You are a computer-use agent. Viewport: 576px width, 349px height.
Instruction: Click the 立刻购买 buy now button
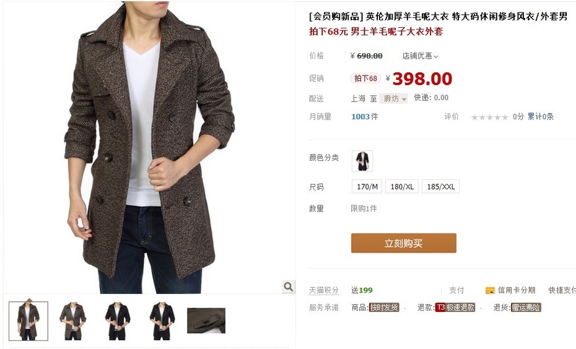tap(403, 243)
